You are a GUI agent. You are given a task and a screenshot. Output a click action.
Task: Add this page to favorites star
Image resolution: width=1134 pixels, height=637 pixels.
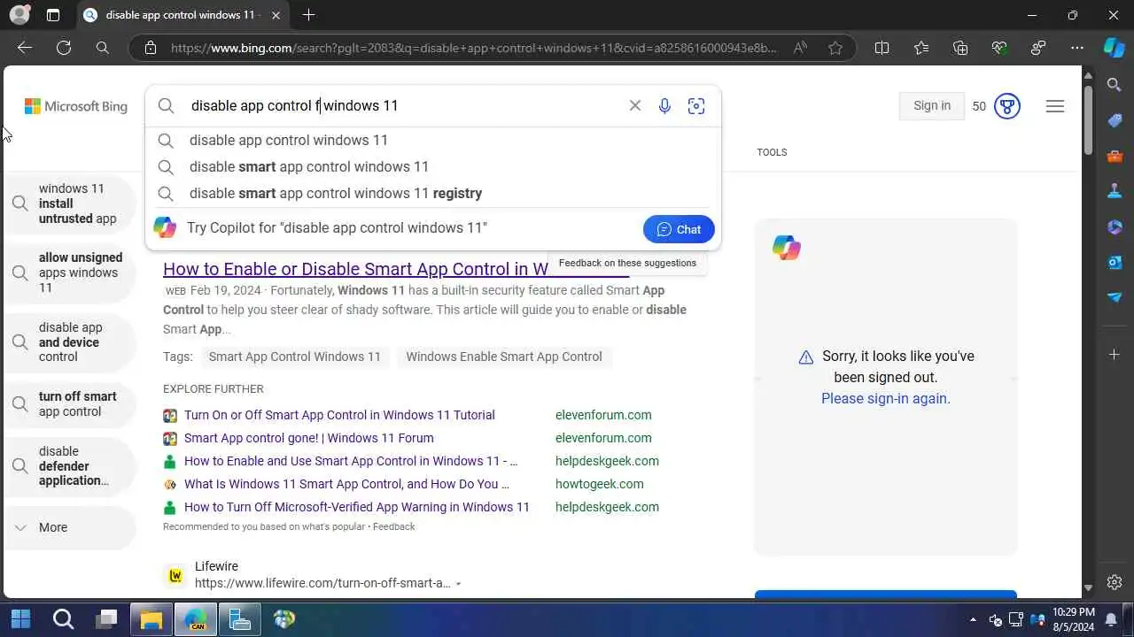(835, 48)
